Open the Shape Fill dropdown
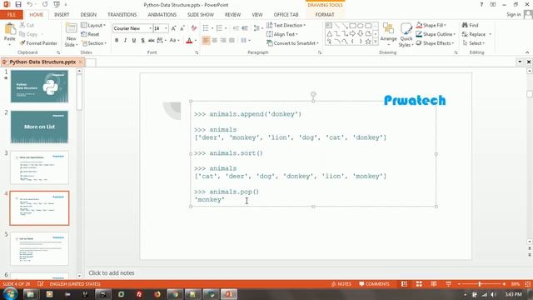The height and width of the screenshot is (300, 533). click(x=431, y=25)
